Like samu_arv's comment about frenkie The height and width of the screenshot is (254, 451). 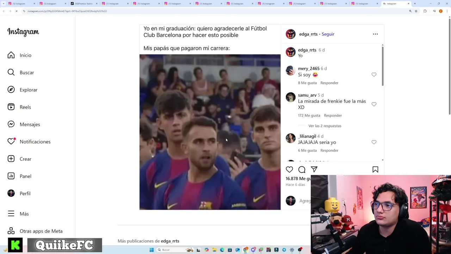point(374,104)
